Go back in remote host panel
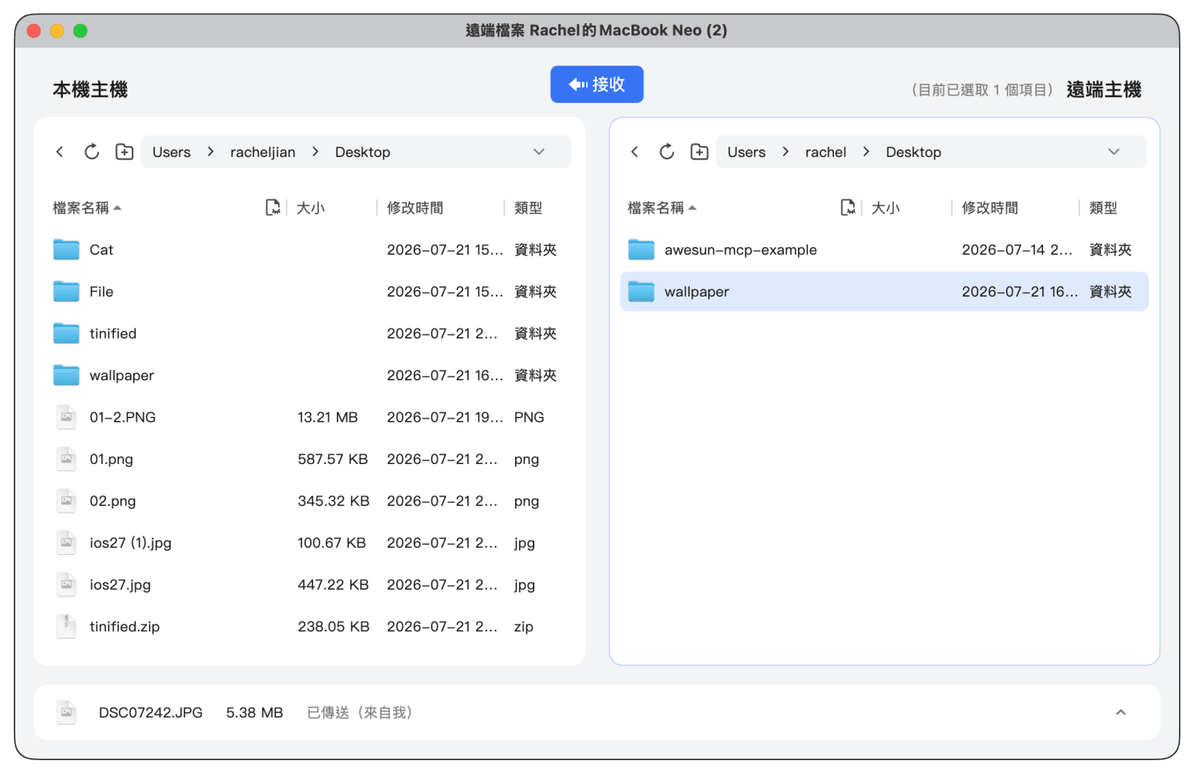 coord(635,151)
